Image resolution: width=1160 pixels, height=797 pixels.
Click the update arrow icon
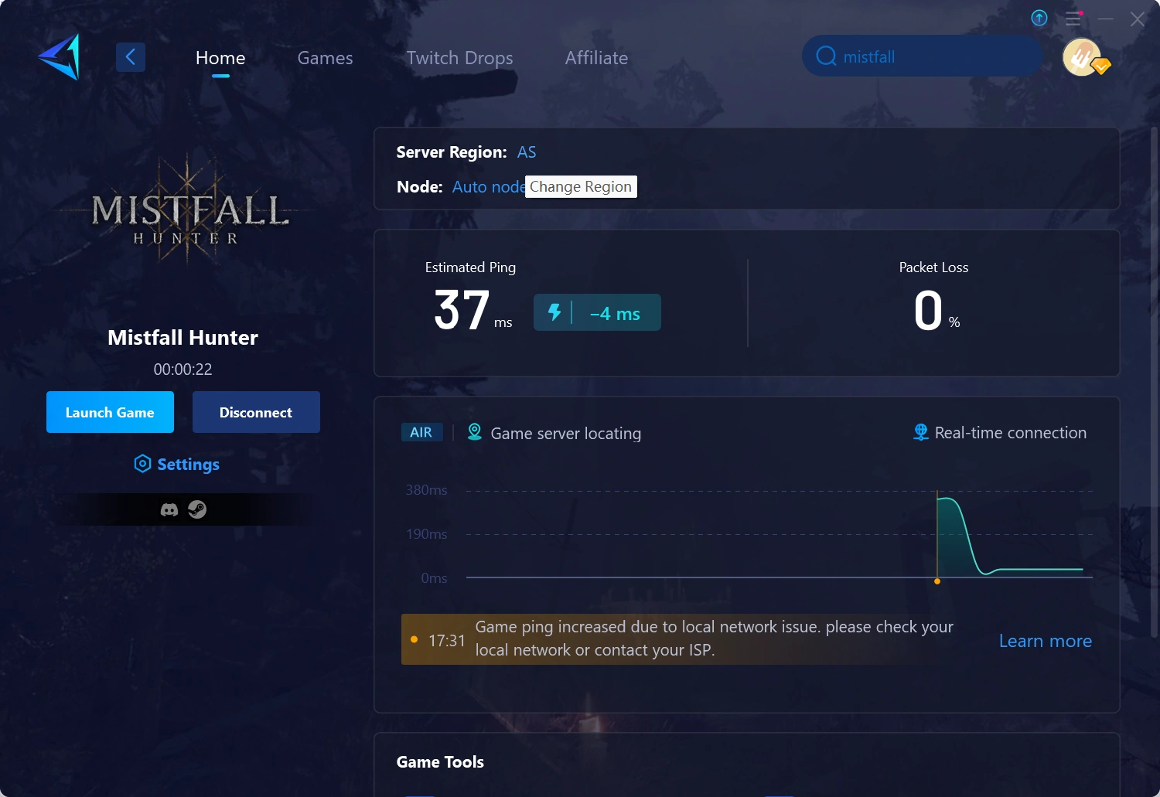(x=1039, y=18)
